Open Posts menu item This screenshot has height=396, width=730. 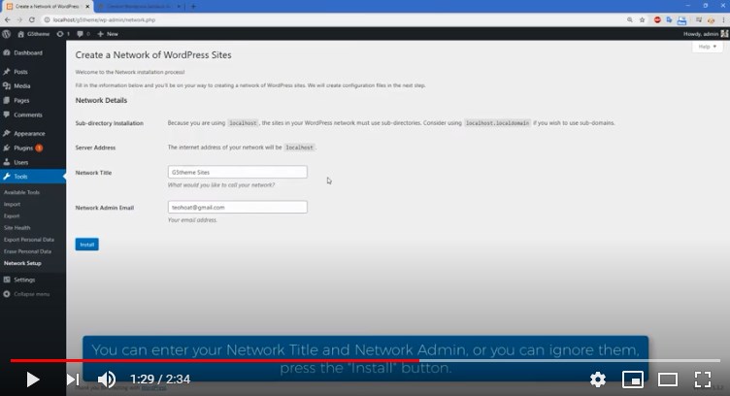click(20, 72)
